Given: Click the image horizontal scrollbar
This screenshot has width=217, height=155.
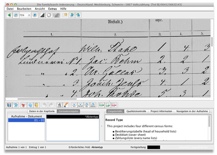Looking at the screenshot, I should coord(47,99).
